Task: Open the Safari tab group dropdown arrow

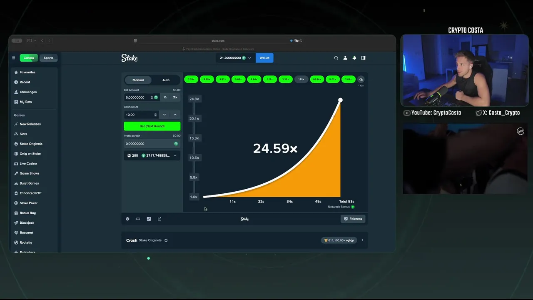Action: tap(35, 40)
